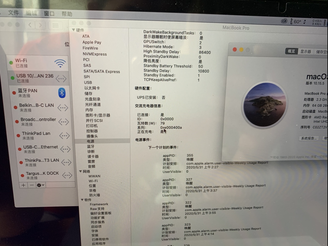Viewport: 328px width, 246px height.
Task: Select 打印机 in hardware list
Action: [x=92, y=126]
